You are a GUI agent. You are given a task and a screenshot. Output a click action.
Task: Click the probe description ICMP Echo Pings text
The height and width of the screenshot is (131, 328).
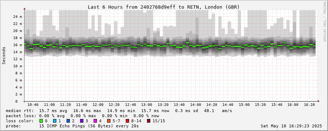coord(89,126)
